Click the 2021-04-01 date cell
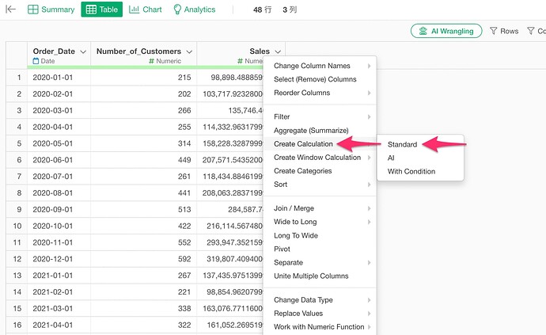This screenshot has width=546, height=335. pos(59,325)
